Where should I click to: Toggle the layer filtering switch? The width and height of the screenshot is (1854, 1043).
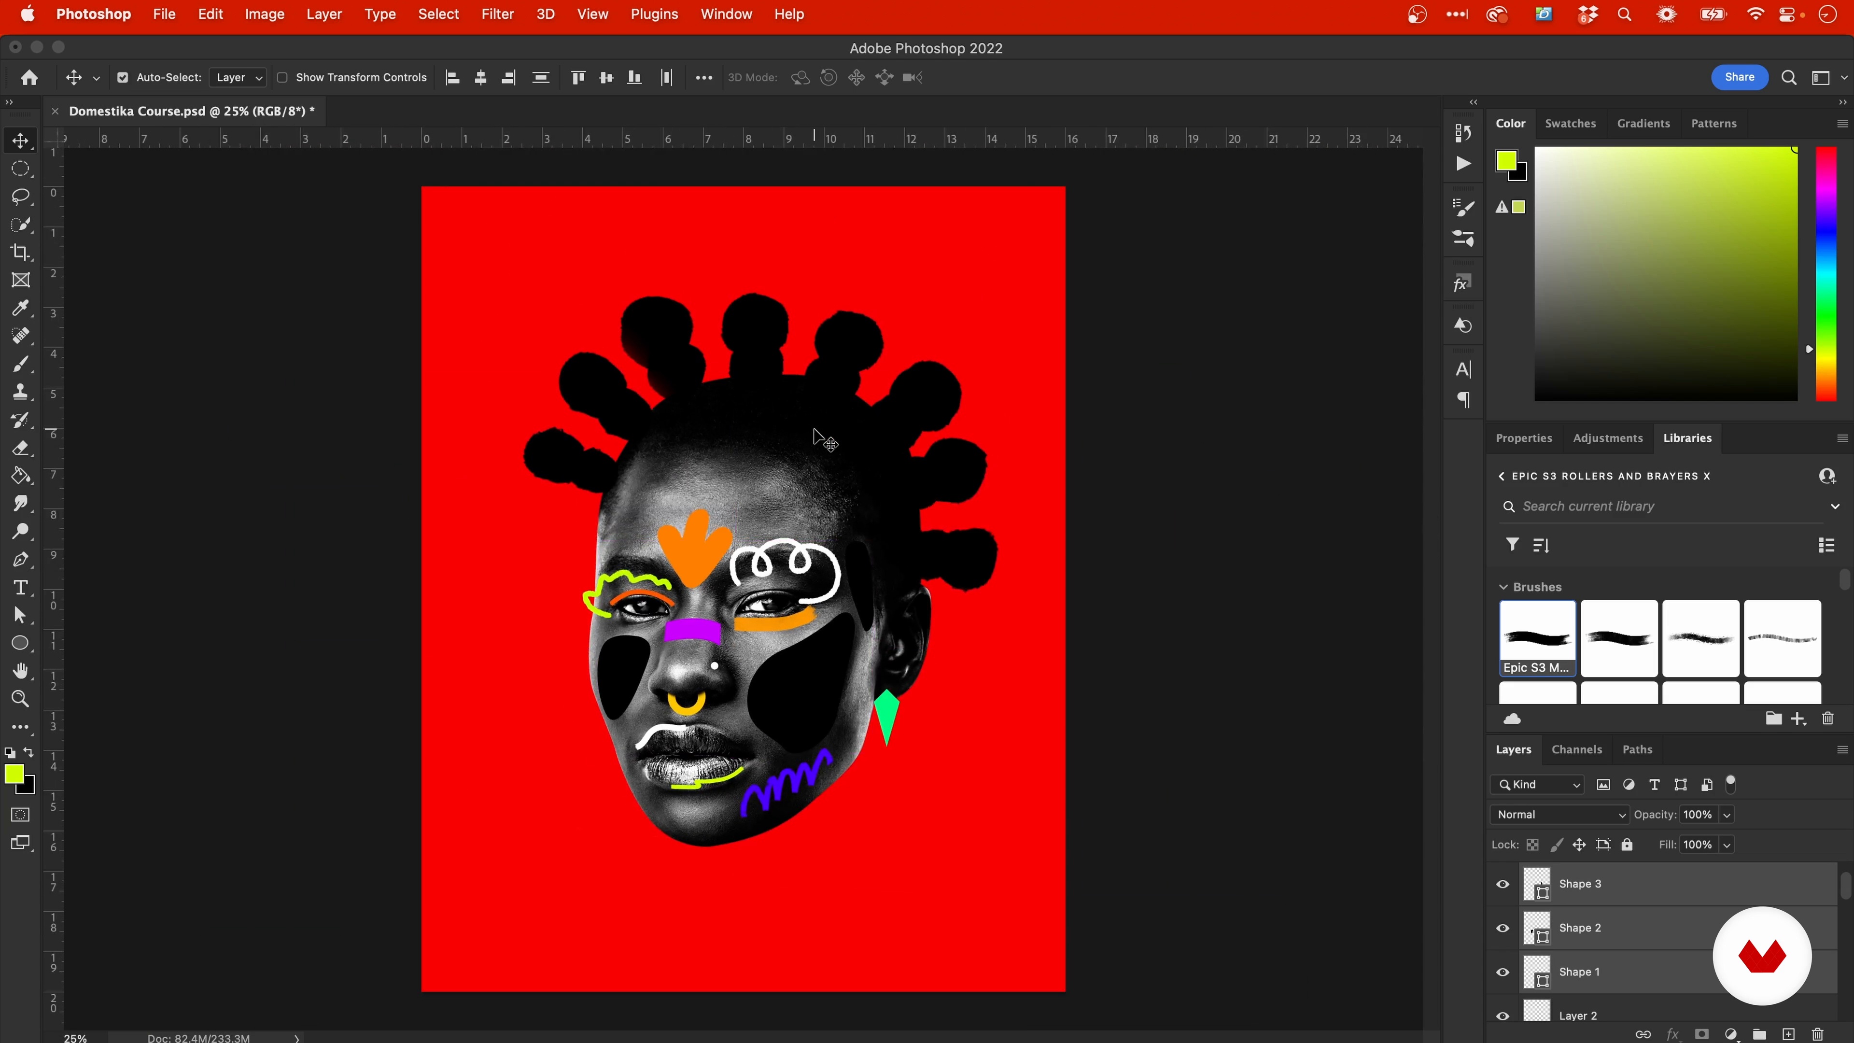pyautogui.click(x=1731, y=784)
